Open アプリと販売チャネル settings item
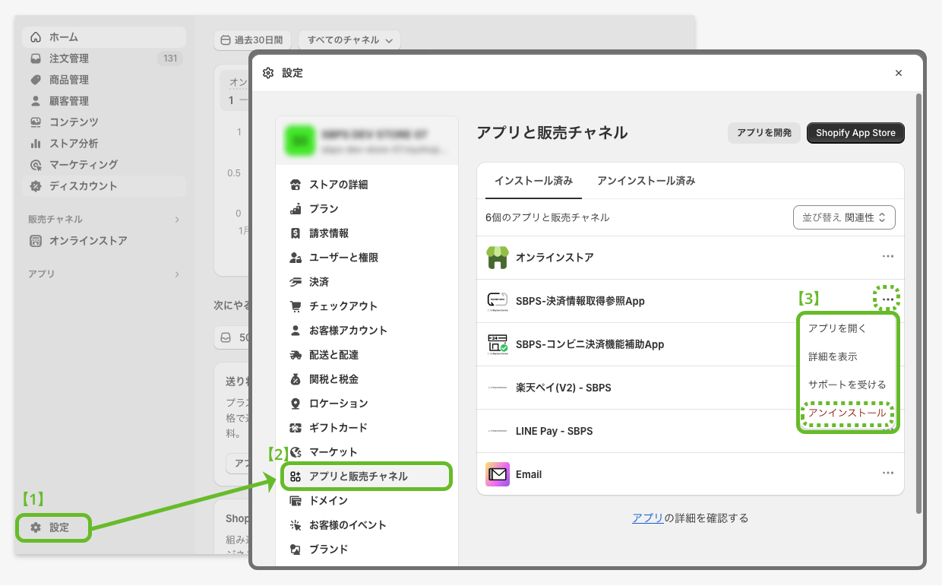The image size is (942, 586). click(x=366, y=477)
